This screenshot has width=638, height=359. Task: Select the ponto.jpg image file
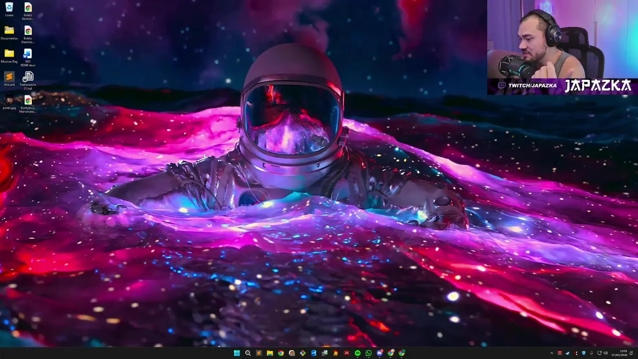[9, 102]
